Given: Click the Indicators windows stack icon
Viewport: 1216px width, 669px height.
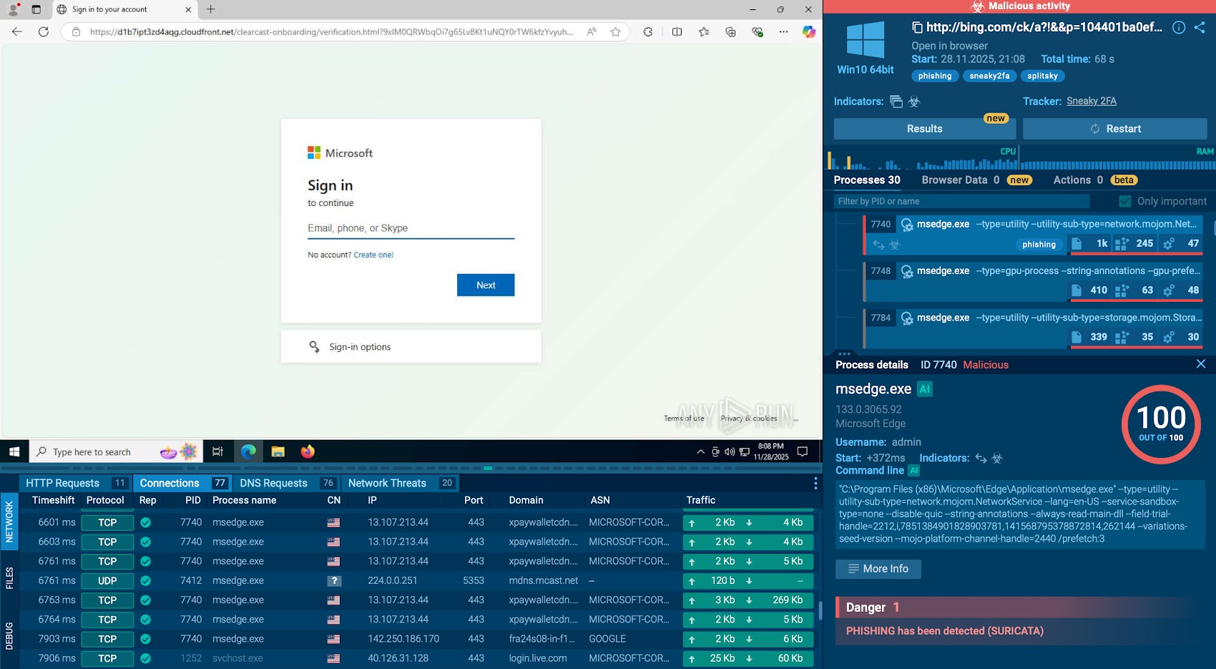Looking at the screenshot, I should [x=896, y=102].
